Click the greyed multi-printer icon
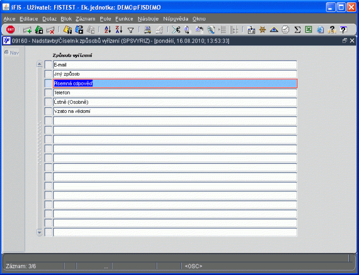 (159, 30)
